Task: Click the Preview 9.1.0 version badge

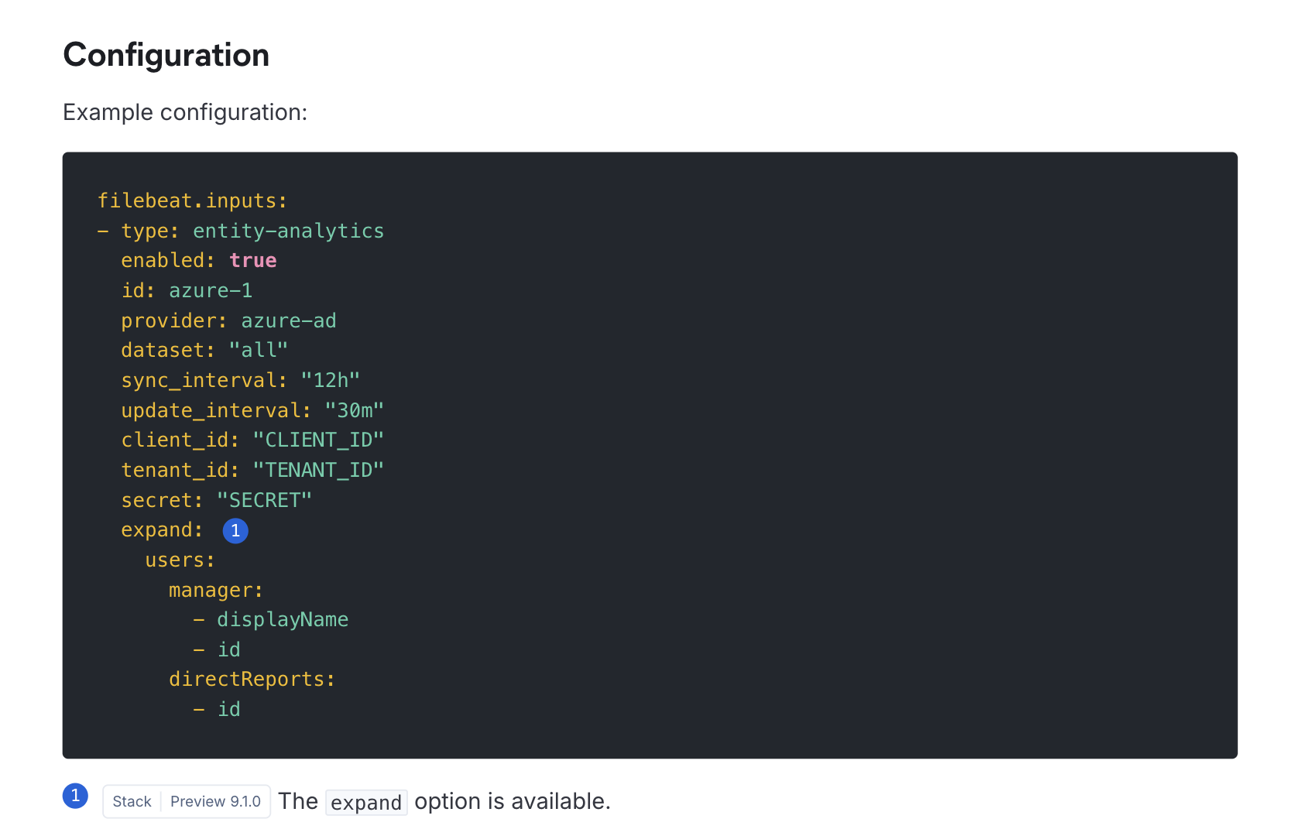Action: click(x=215, y=802)
